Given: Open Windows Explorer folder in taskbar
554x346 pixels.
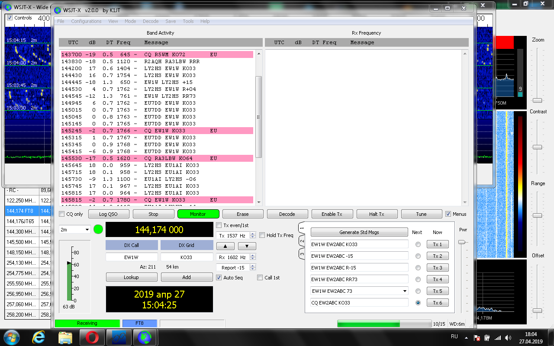Looking at the screenshot, I should [x=65, y=337].
